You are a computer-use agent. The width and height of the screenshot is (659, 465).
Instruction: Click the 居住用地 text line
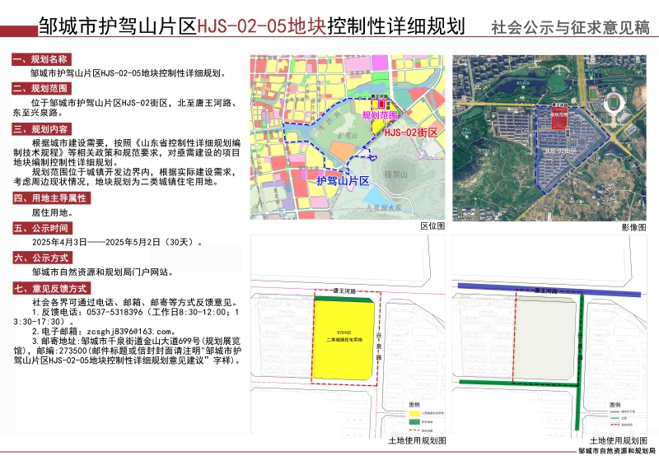[x=53, y=212]
